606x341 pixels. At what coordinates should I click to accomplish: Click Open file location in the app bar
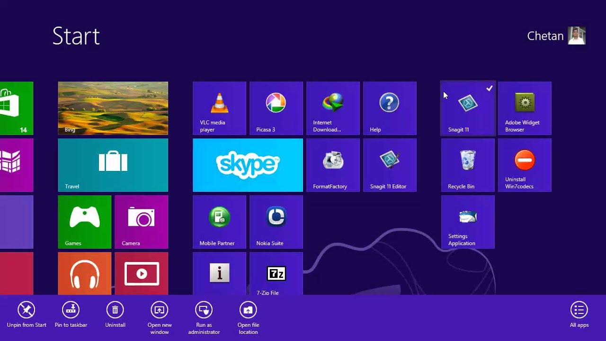248,318
